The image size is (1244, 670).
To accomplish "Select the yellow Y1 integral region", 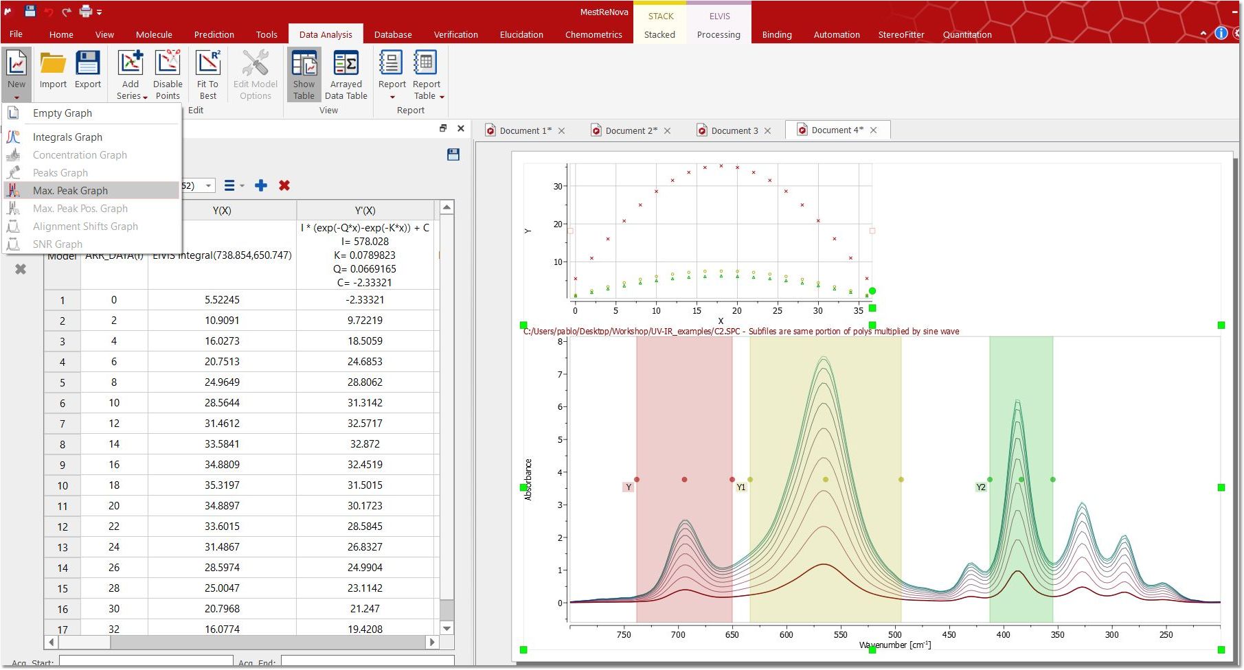I will pos(825,479).
